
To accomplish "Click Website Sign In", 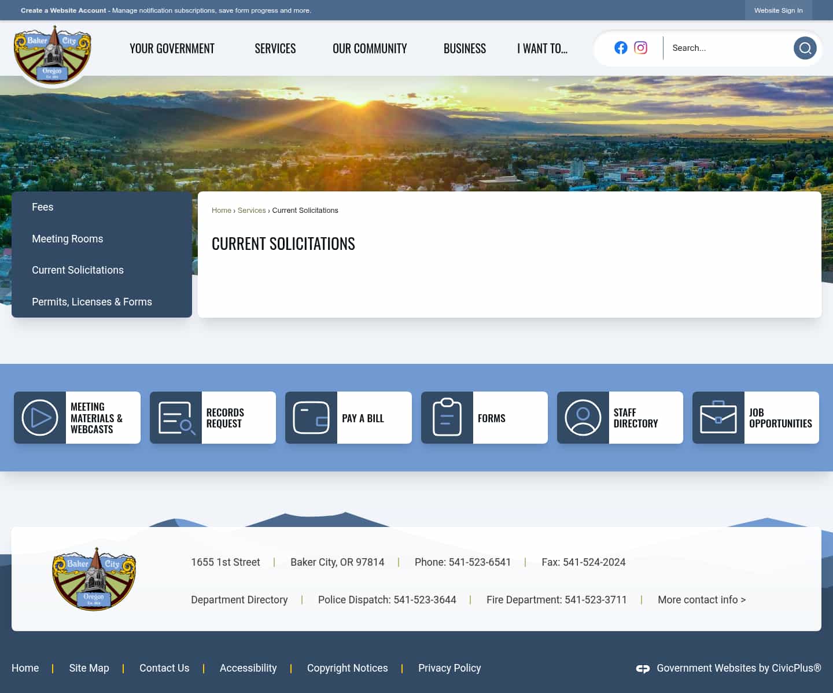I will 779,10.
